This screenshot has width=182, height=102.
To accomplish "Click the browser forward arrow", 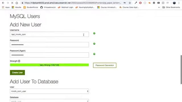I will [x=8, y=3].
